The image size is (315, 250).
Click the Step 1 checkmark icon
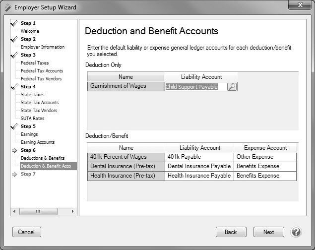pyautogui.click(x=14, y=23)
